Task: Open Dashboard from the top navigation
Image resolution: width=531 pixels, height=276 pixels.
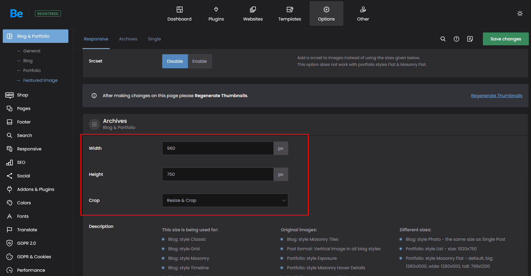Action: [x=179, y=13]
